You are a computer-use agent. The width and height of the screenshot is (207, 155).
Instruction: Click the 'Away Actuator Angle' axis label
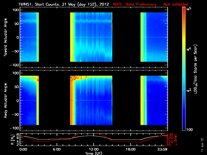(5, 100)
